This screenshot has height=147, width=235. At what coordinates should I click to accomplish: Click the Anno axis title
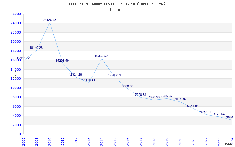point(228,144)
